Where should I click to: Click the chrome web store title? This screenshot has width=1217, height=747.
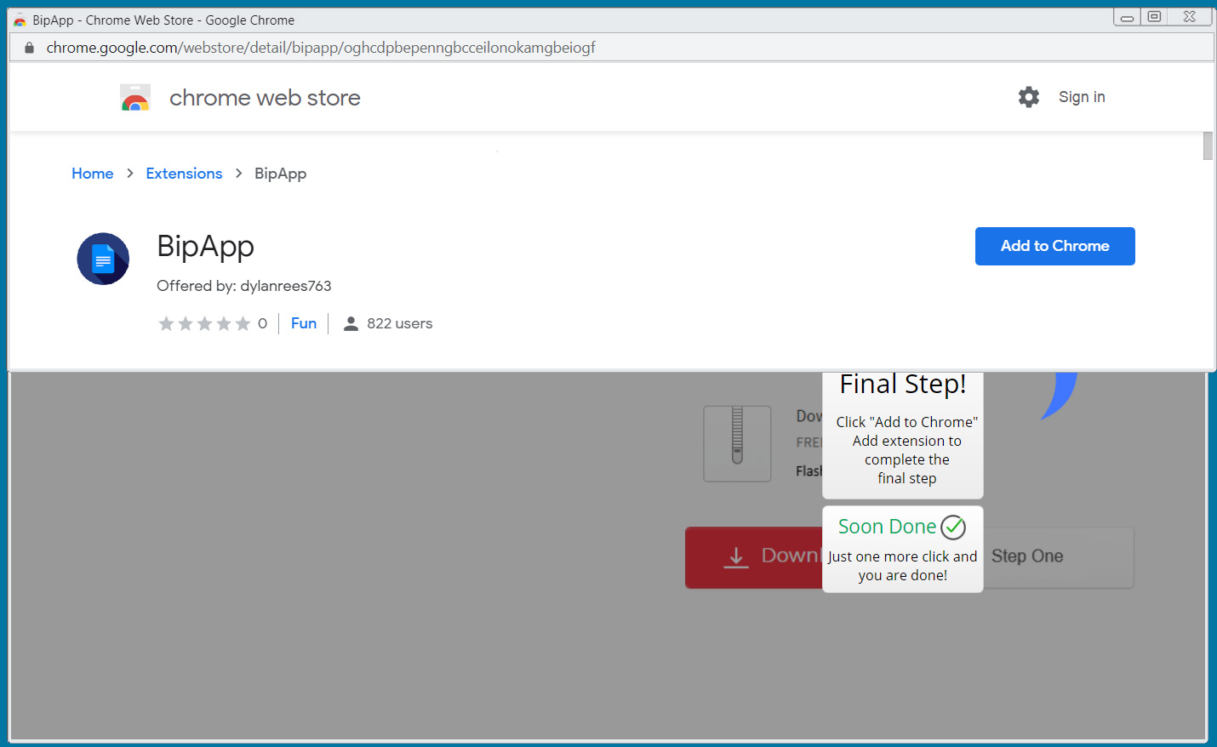click(265, 98)
